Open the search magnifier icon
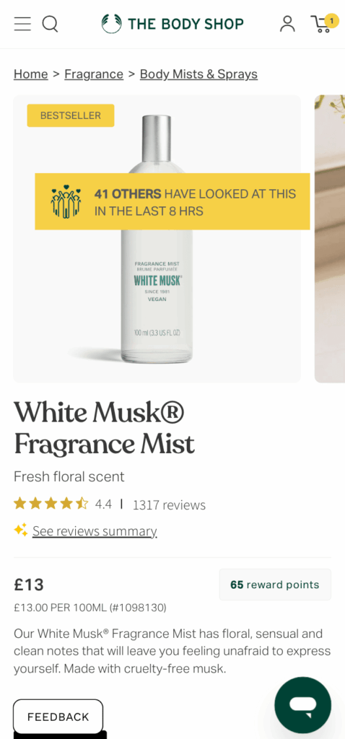 [50, 23]
